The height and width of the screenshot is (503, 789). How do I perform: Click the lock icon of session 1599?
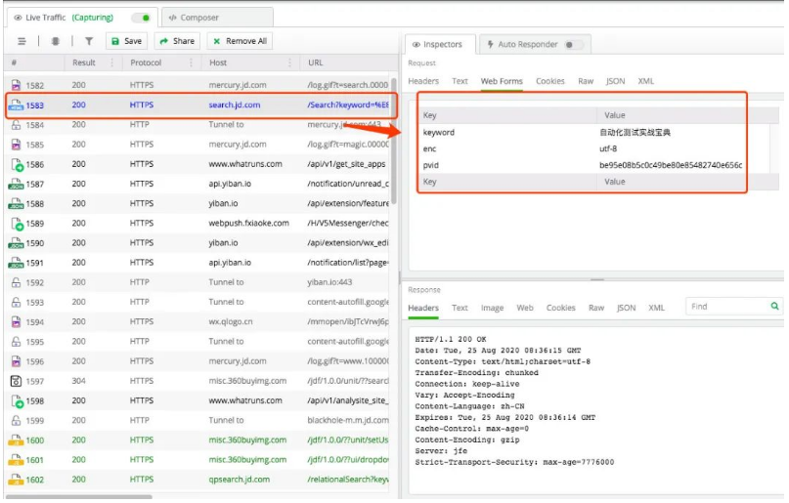[x=16, y=420]
